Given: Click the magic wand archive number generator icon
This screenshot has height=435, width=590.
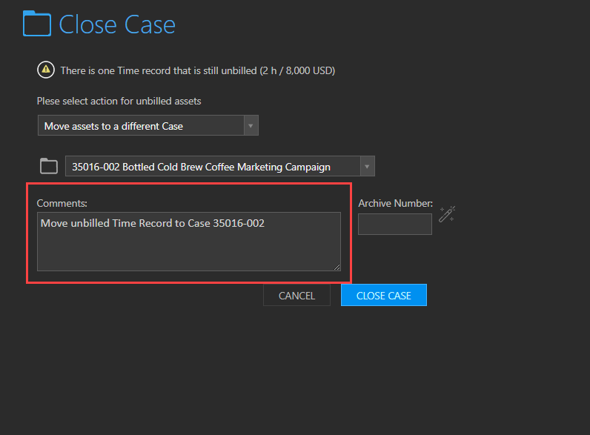Looking at the screenshot, I should click(447, 214).
